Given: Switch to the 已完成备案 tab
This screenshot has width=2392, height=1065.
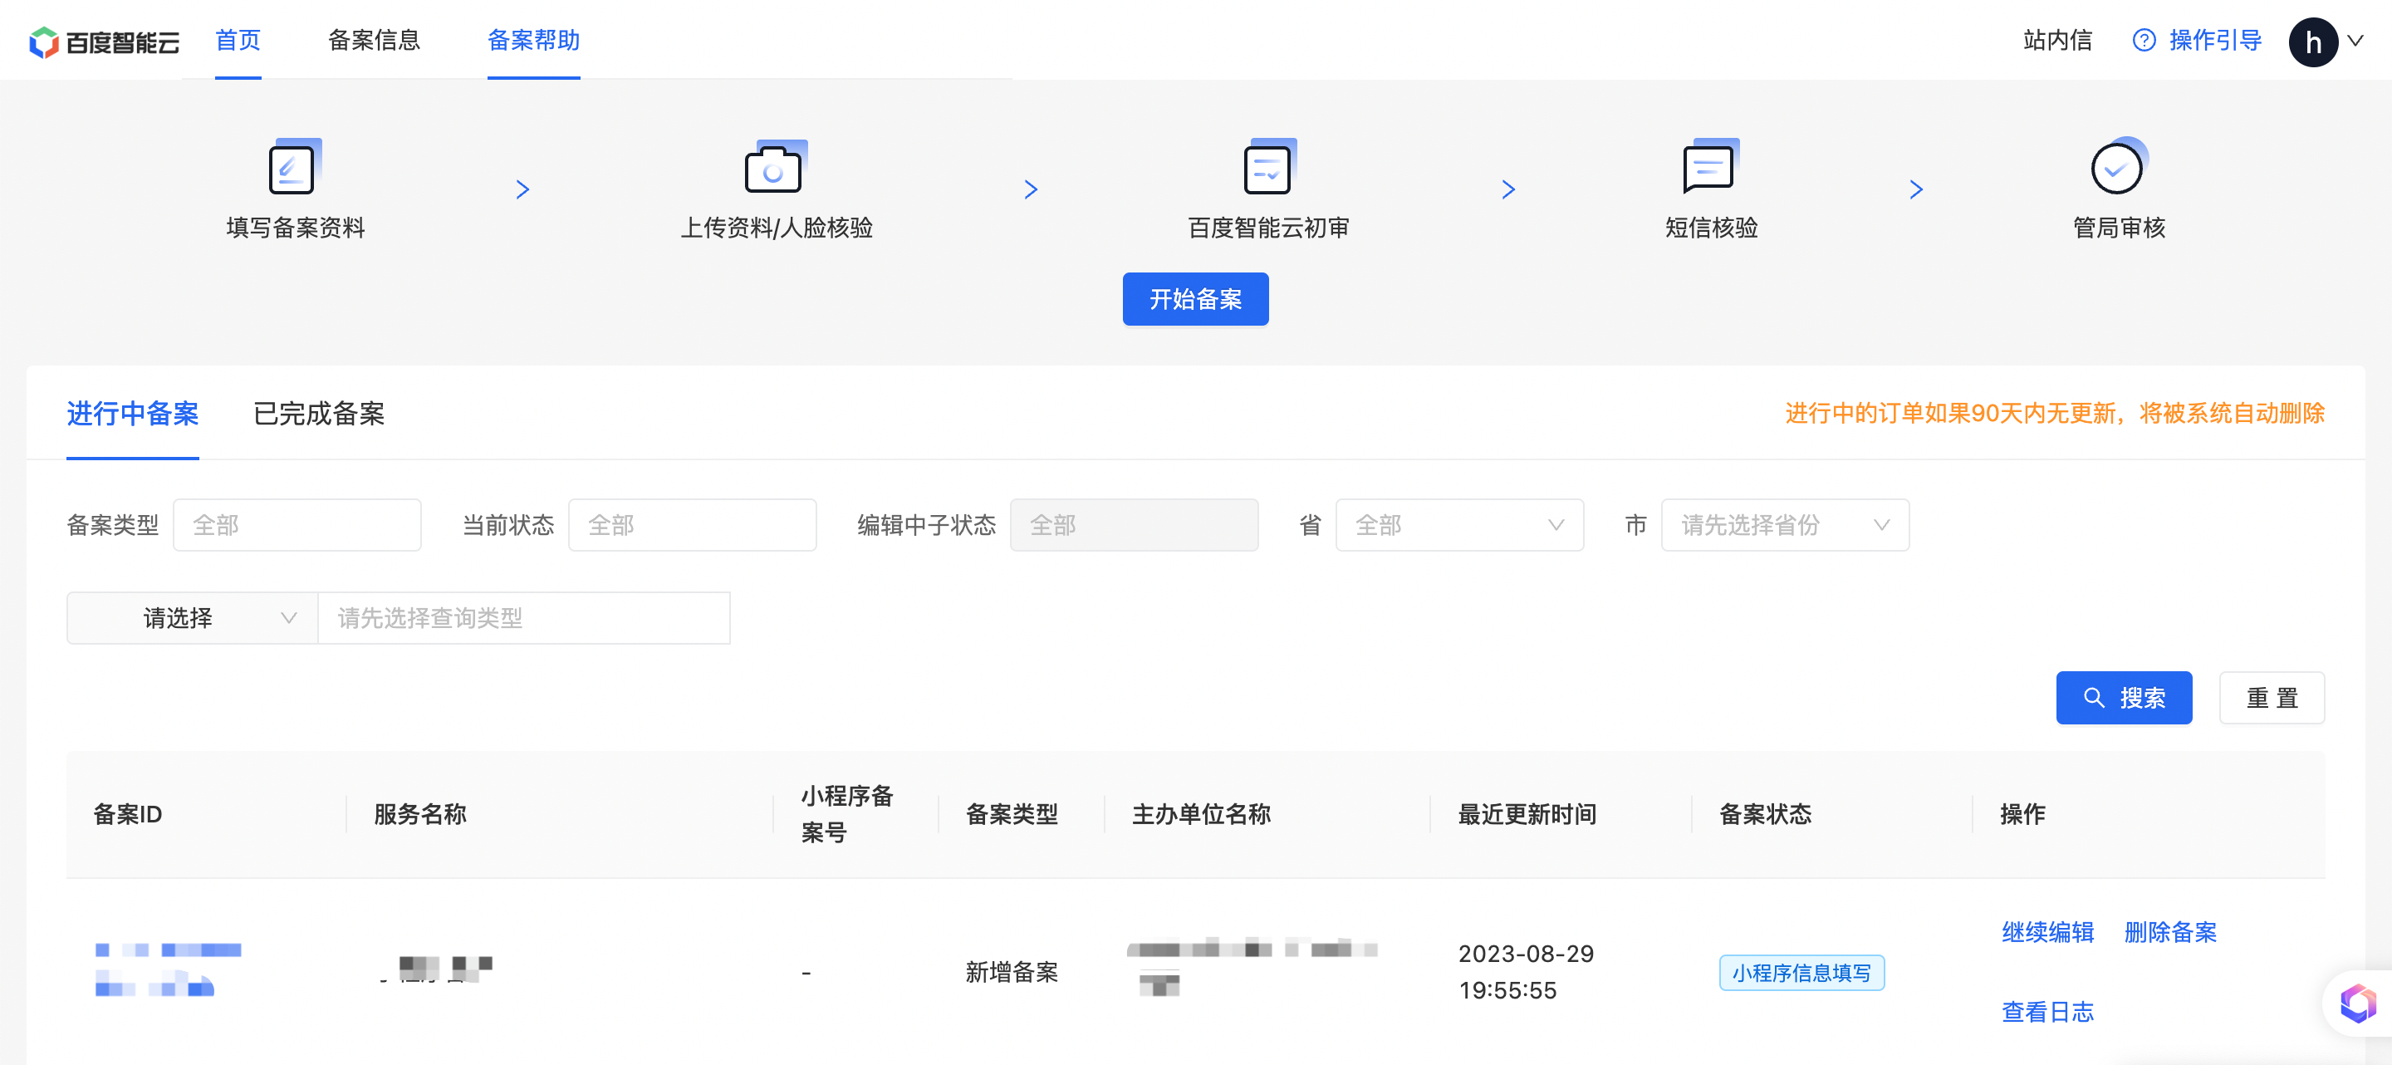Looking at the screenshot, I should [x=318, y=413].
